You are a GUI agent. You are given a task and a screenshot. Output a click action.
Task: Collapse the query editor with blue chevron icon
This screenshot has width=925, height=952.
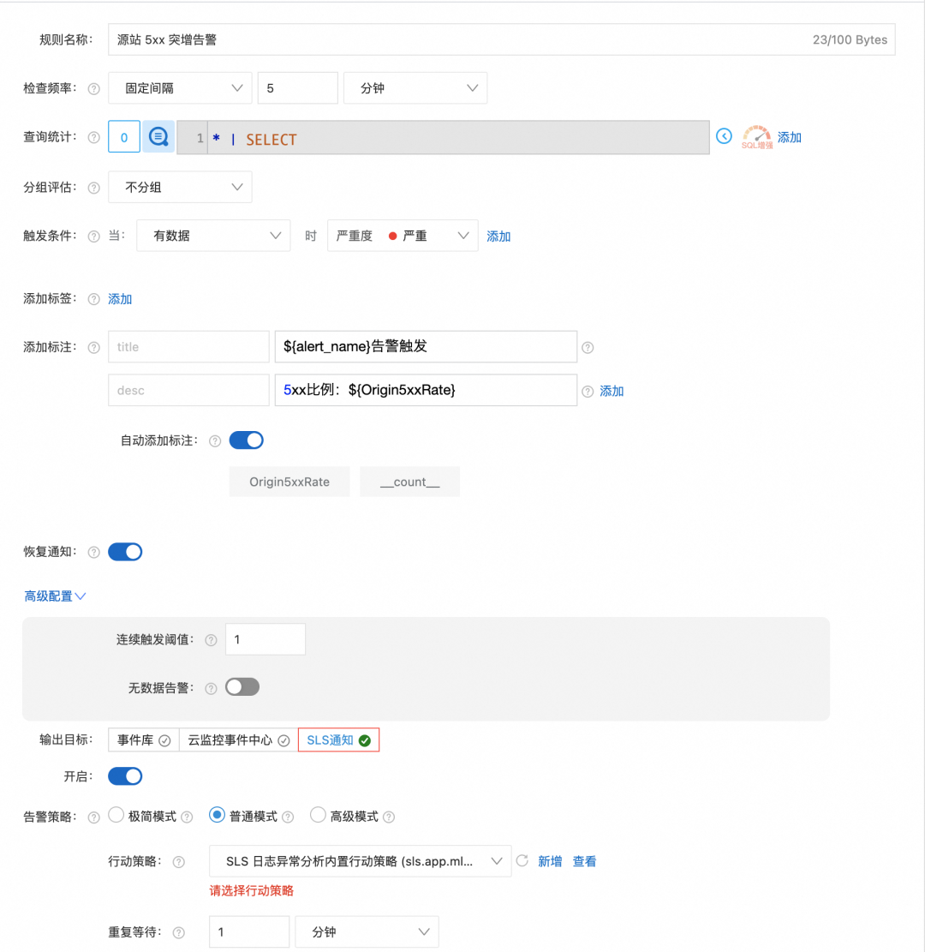click(724, 135)
